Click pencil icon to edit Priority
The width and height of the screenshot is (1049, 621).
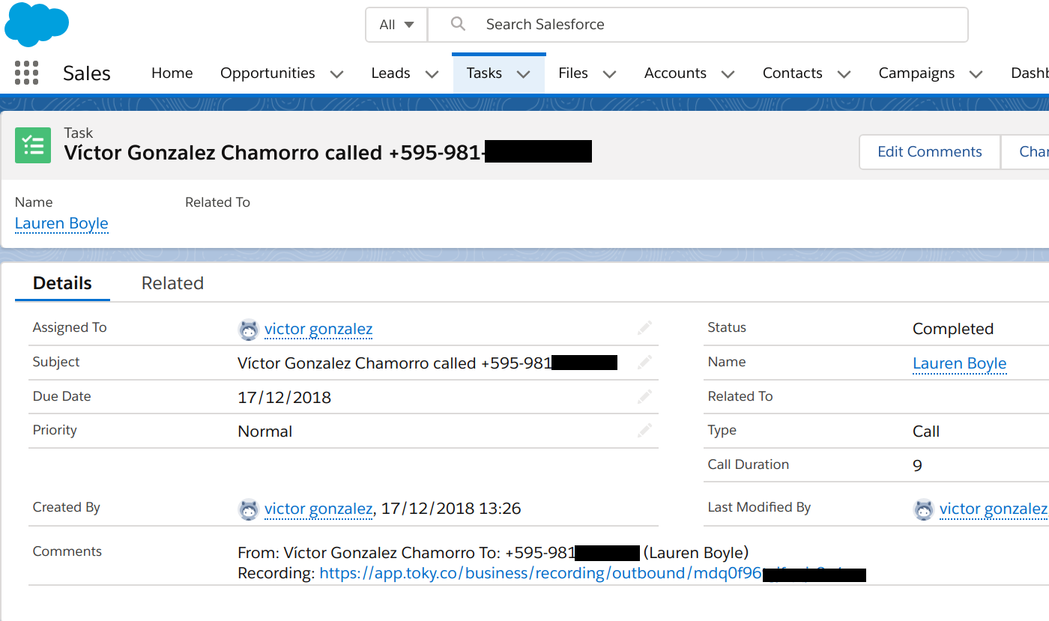pyautogui.click(x=644, y=431)
